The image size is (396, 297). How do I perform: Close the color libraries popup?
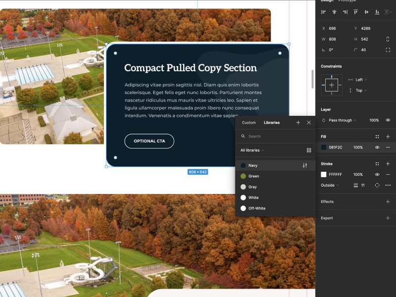pos(308,122)
